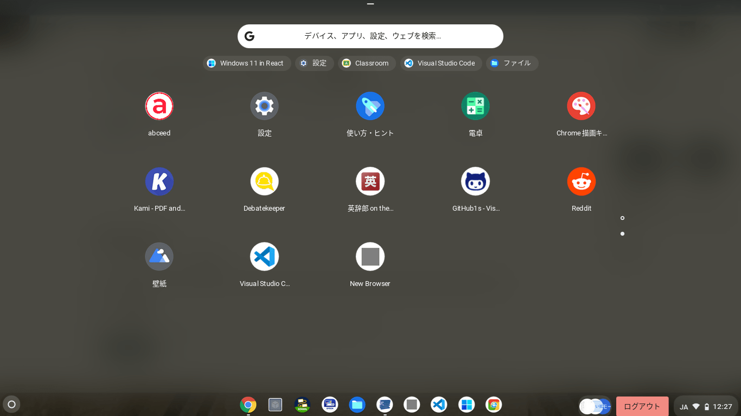Open Google Chrome from the shelf
741x416 pixels.
click(248, 405)
